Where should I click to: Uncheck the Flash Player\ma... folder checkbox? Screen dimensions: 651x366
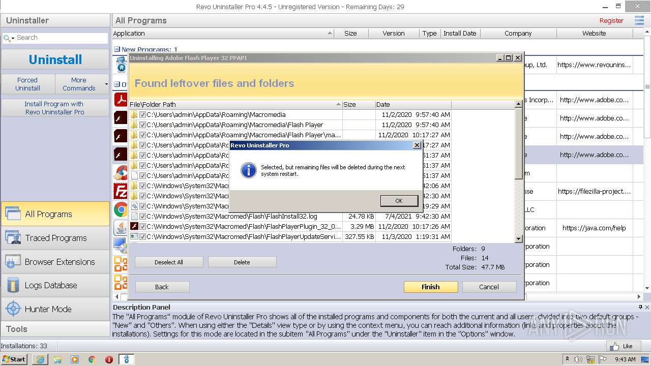click(x=142, y=135)
